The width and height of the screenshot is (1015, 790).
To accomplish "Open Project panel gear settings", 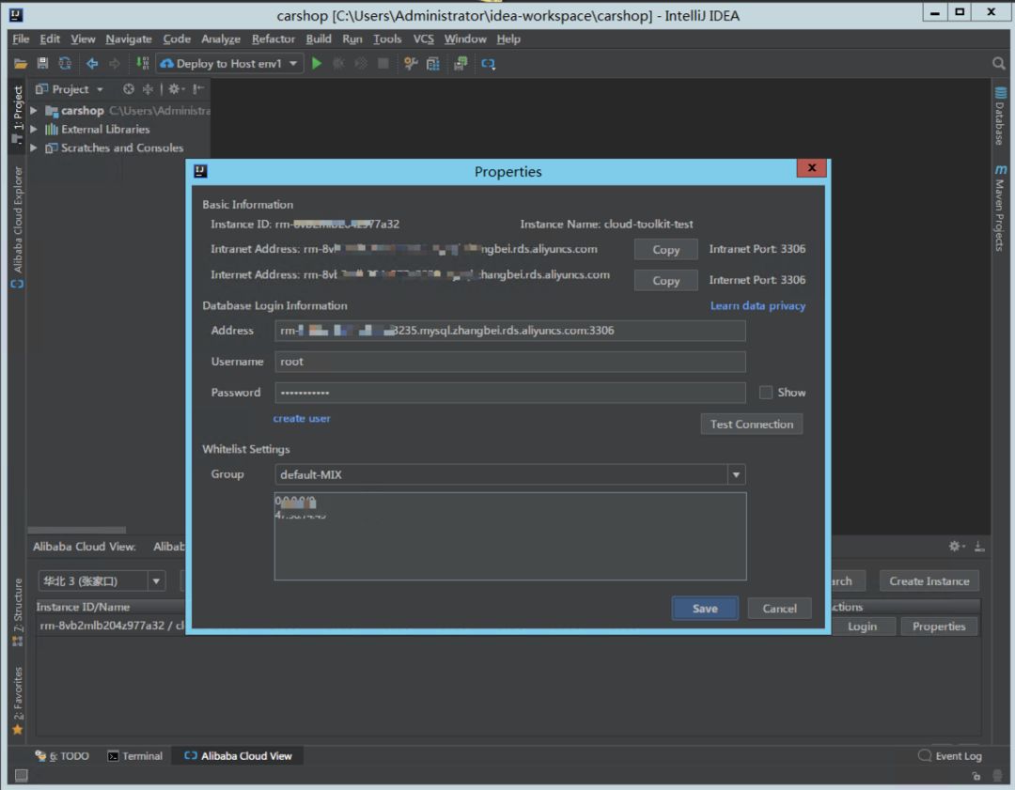I will (176, 89).
